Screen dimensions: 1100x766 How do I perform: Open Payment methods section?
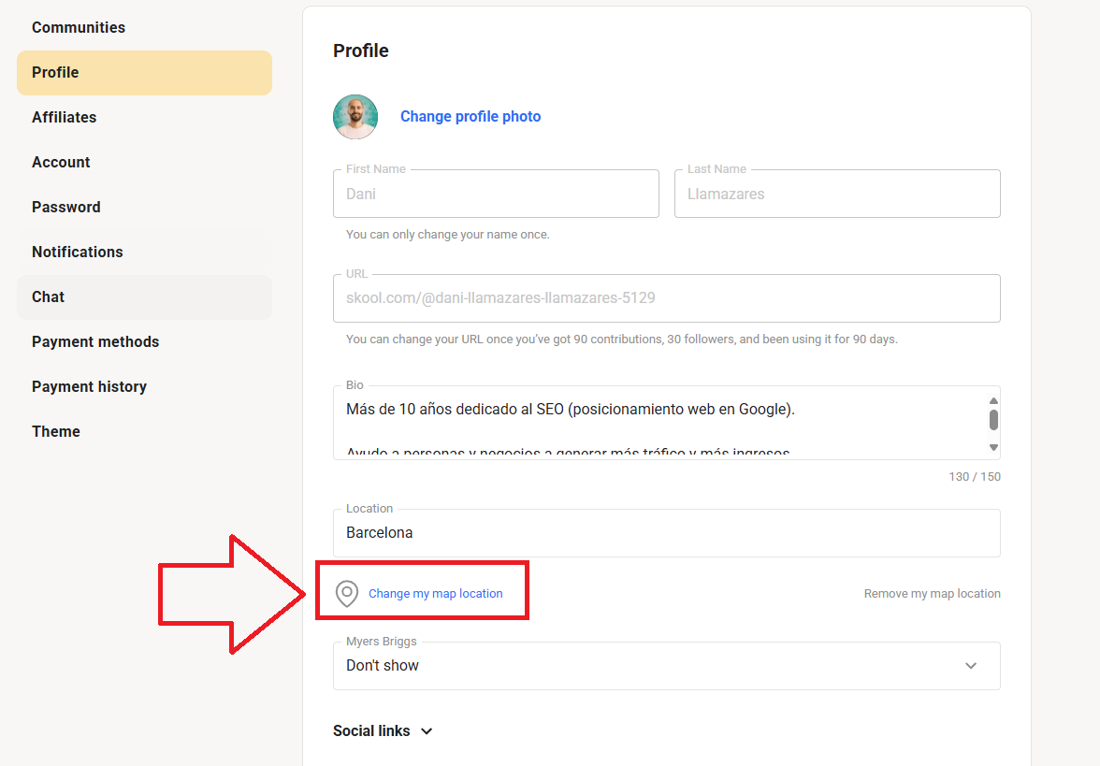[95, 342]
